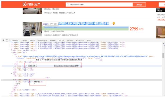Image resolution: width=165 pixels, height=97 pixels.
Task: Open the highlighted listing title link
Action: (x=85, y=24)
